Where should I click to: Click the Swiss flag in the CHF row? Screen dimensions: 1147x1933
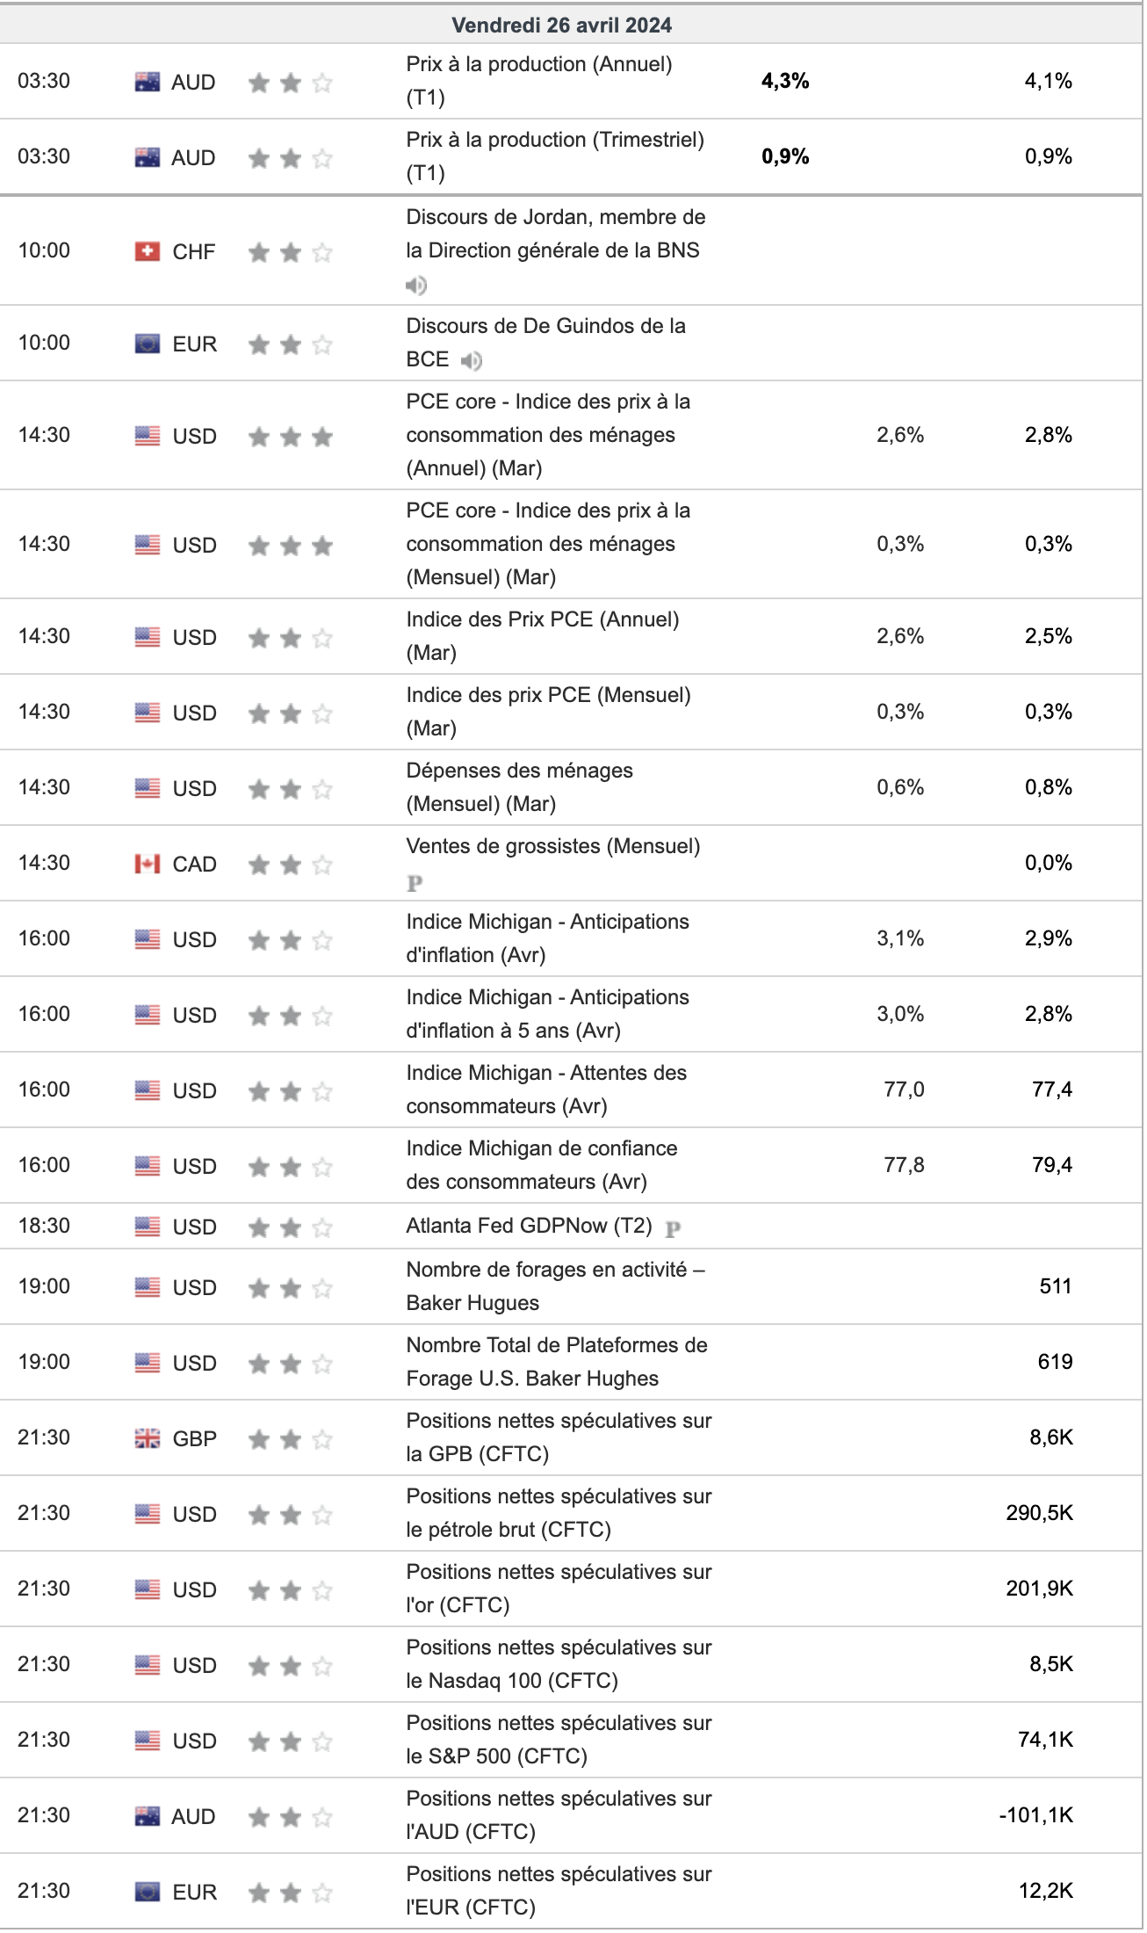point(148,252)
